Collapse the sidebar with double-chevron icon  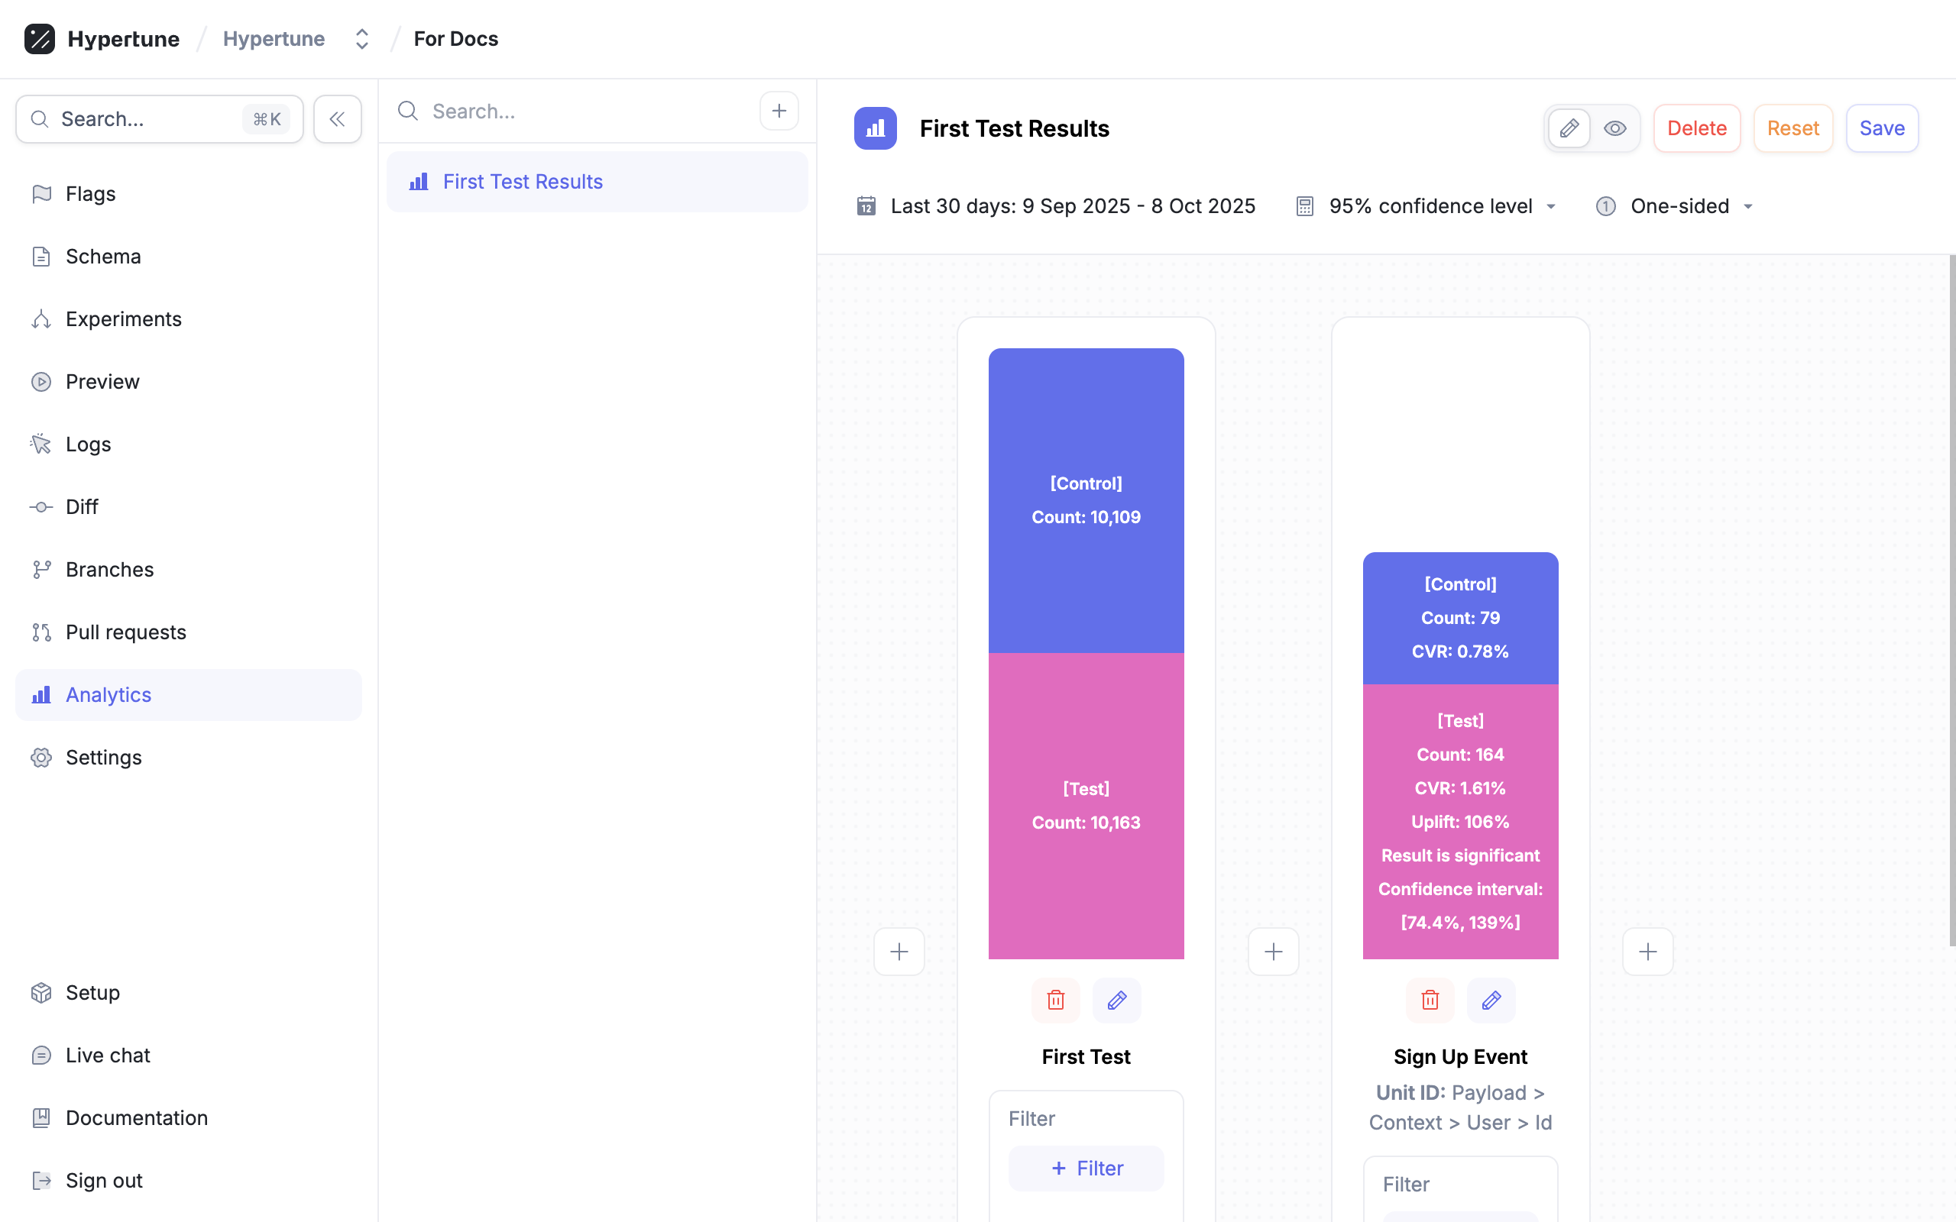[x=337, y=119]
